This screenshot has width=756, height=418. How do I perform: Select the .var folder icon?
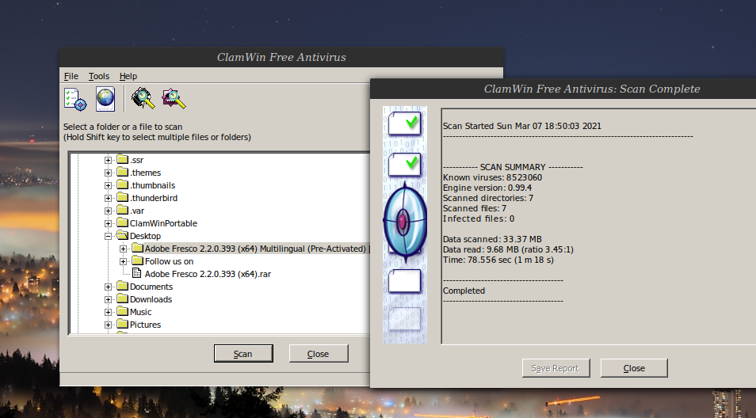tap(123, 210)
